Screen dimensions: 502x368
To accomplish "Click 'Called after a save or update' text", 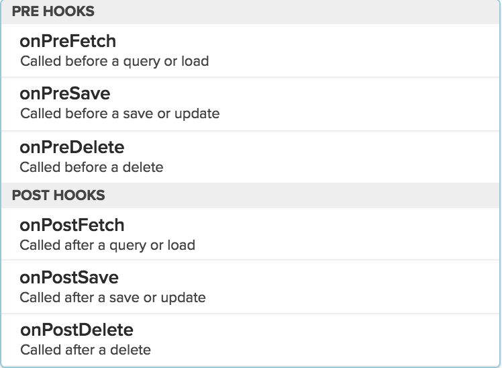I will pyautogui.click(x=113, y=297).
